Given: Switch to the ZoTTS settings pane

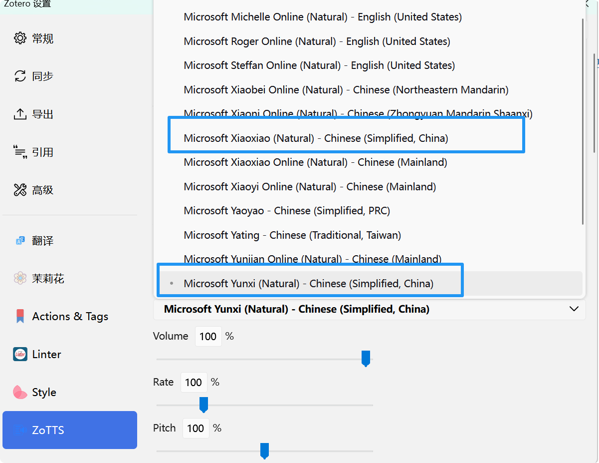Looking at the screenshot, I should click(70, 430).
